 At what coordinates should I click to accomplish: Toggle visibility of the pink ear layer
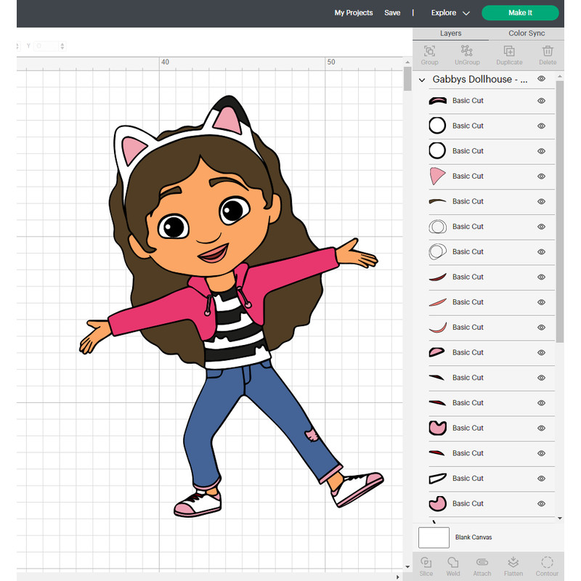tap(541, 176)
